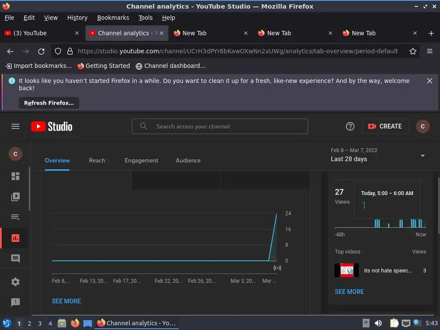The height and width of the screenshot is (330, 440).
Task: Click the show desktop icon in the taskbar
Action: coord(88,324)
